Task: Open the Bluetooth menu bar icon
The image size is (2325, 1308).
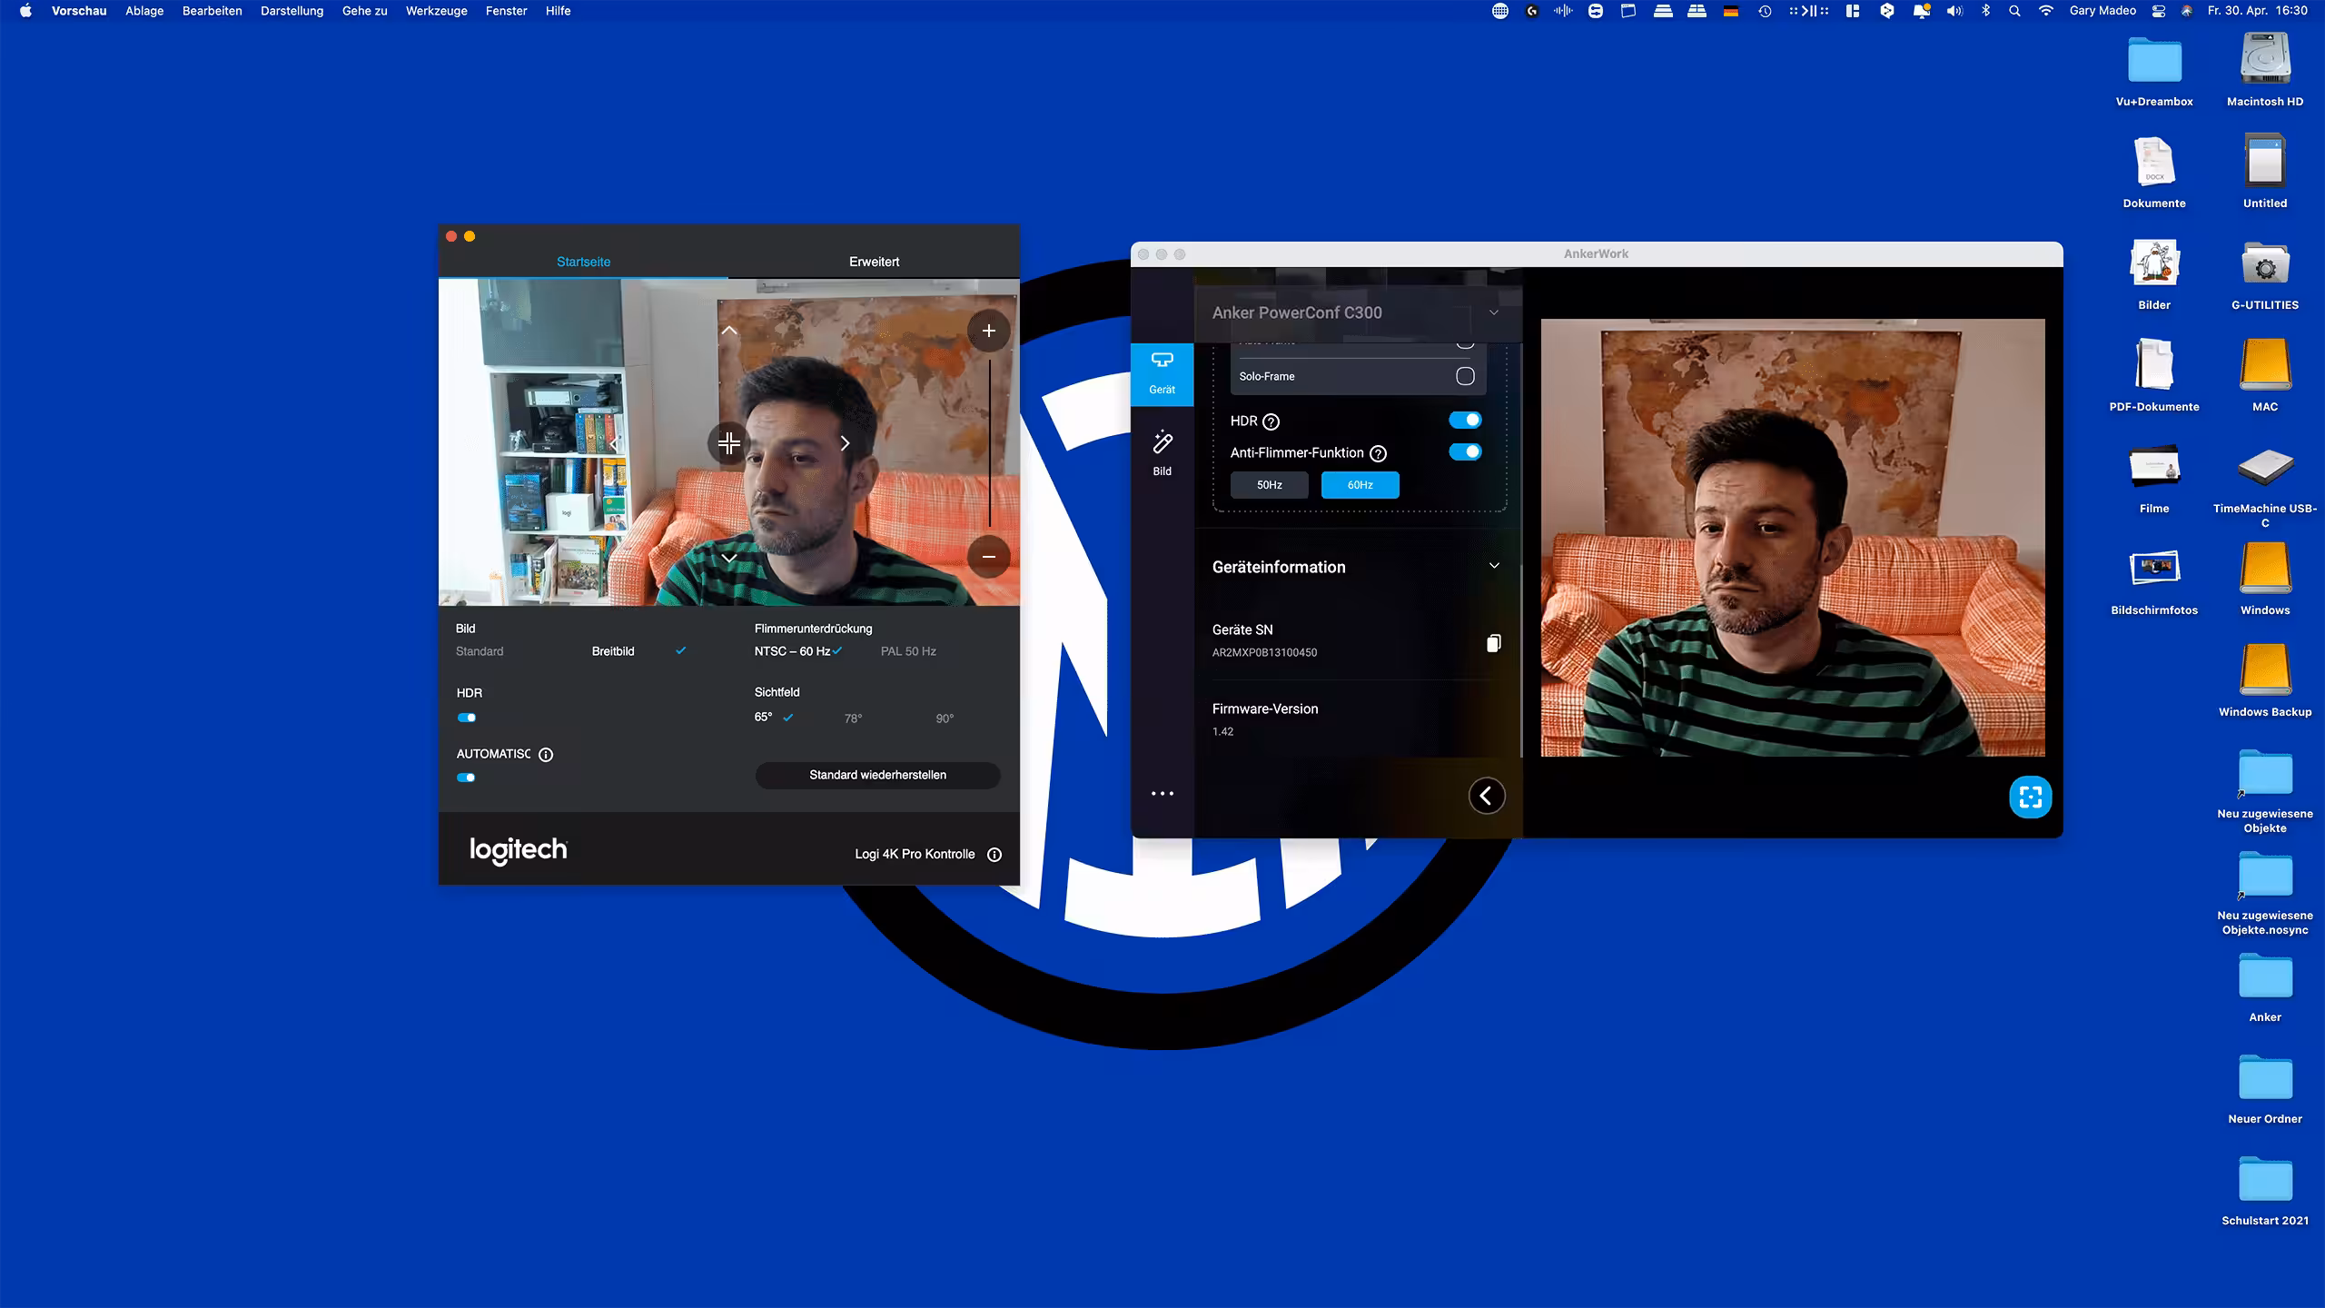Action: pos(1985,11)
